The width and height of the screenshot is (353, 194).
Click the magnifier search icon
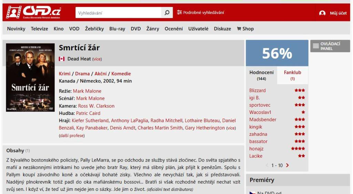coord(167,13)
